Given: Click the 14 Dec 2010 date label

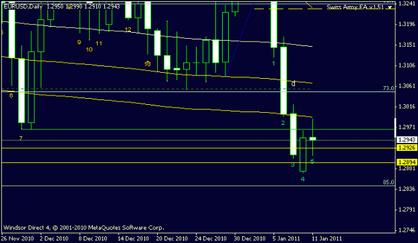Looking at the screenshot, I should point(133,238).
